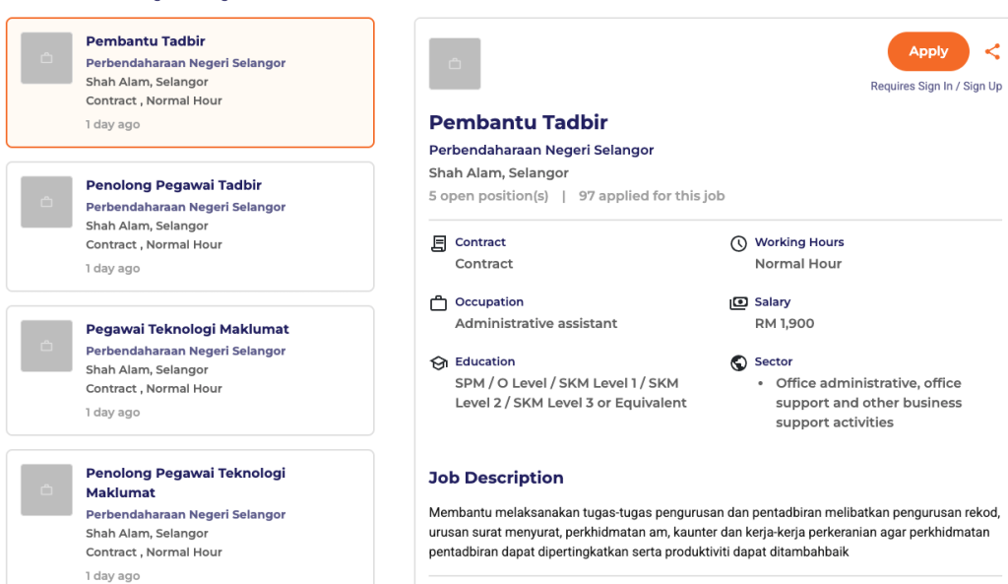Screen dimensions: 1008x584
Task: Click the Penolong Pegawai Tadbir logo thumbnail
Action: [x=46, y=202]
